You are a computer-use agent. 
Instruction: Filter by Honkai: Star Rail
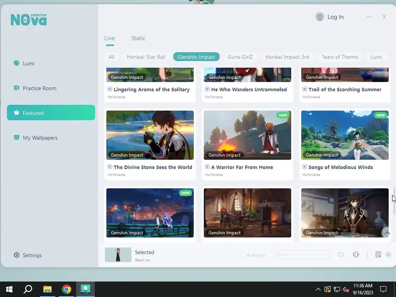tap(146, 57)
